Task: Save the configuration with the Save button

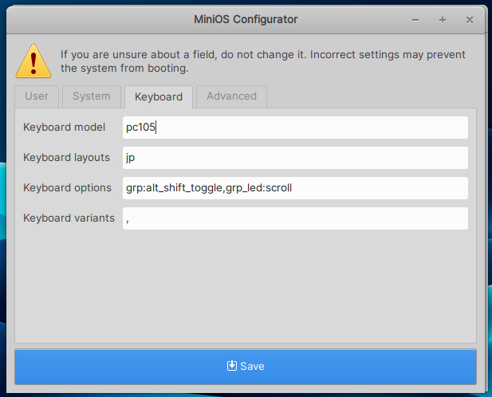Action: (x=246, y=367)
